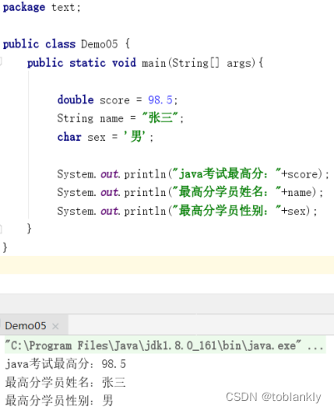Click the highlighted empty caret line in editor
334x411 pixels.
[x=167, y=265]
